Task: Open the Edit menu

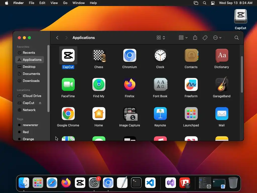Action: click(x=42, y=3)
